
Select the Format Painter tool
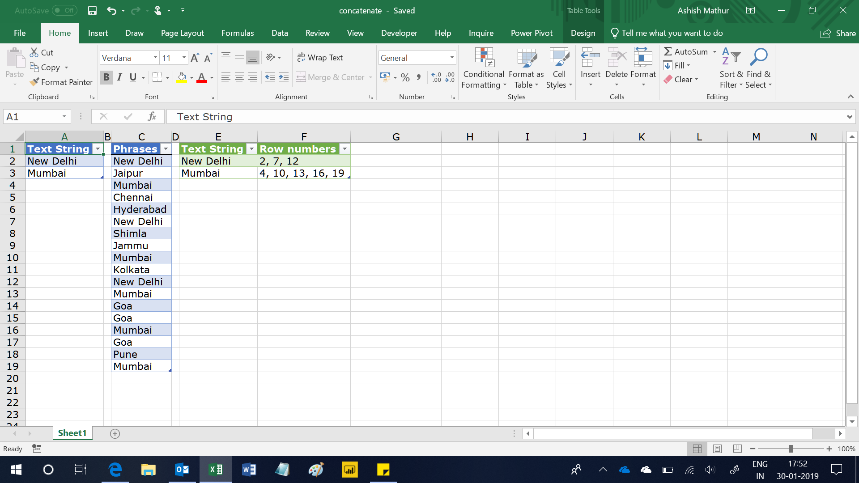click(x=66, y=82)
